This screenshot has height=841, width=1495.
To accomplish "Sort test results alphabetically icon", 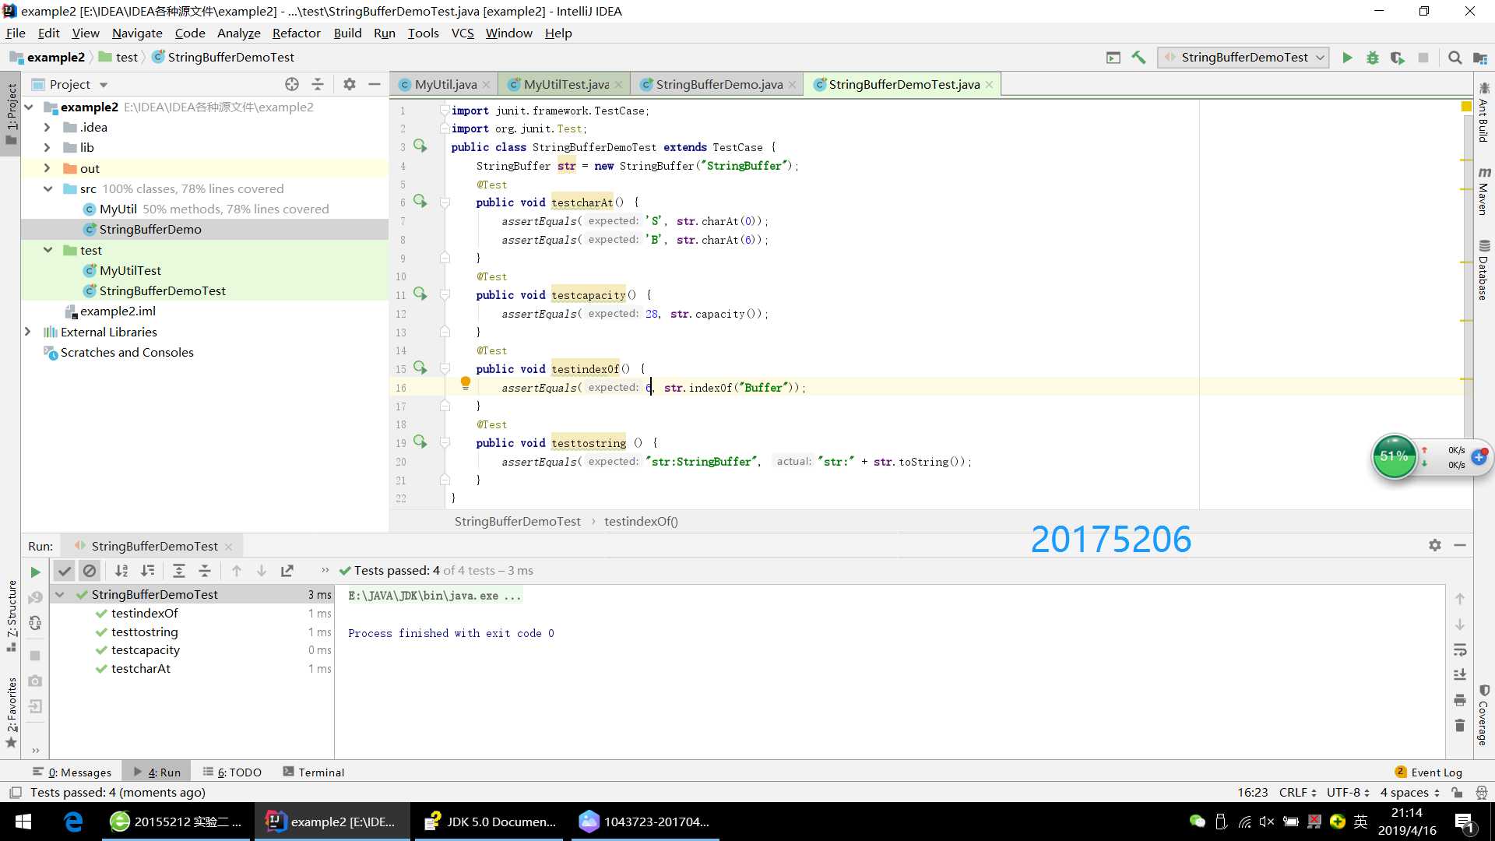I will click(121, 571).
